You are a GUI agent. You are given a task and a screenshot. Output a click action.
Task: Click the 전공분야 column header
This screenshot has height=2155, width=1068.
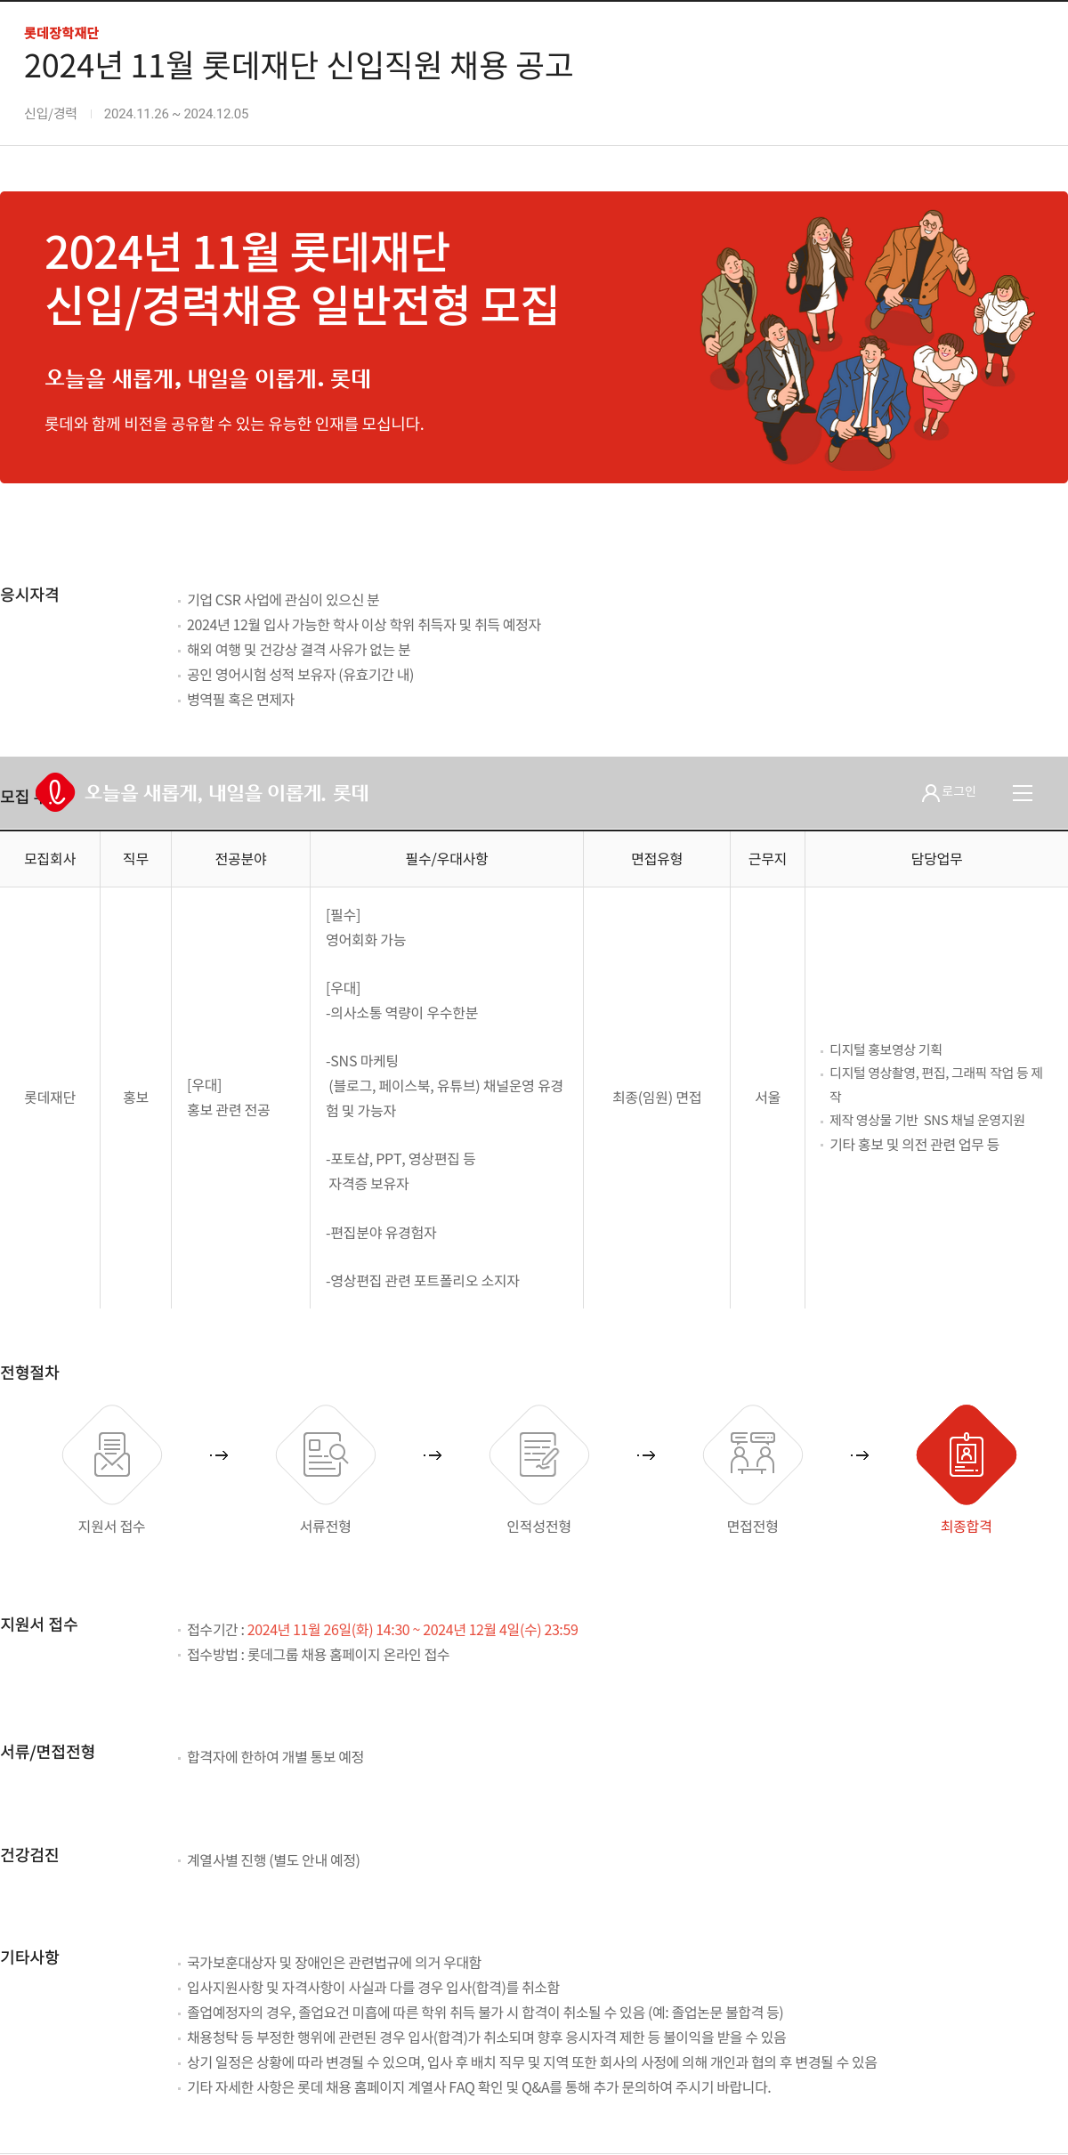[240, 859]
